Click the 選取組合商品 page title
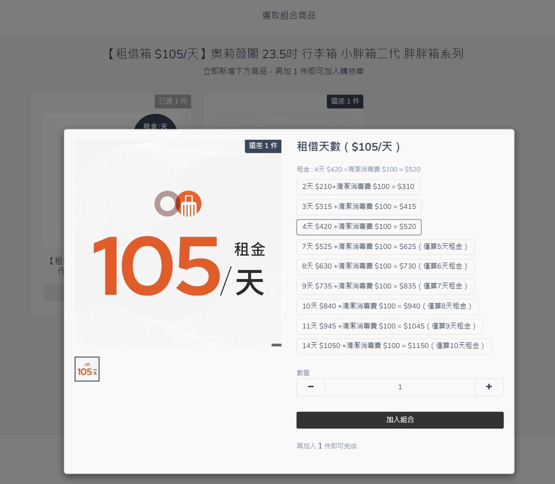This screenshot has height=484, width=555. point(289,15)
